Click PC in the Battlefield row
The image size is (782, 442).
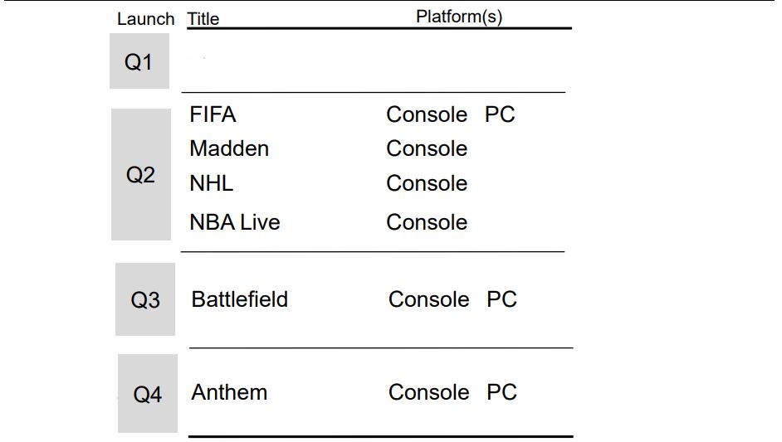pyautogui.click(x=501, y=299)
